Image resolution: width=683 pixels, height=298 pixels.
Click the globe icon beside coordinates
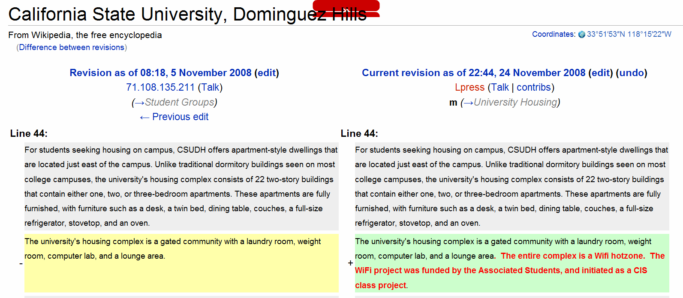[581, 35]
